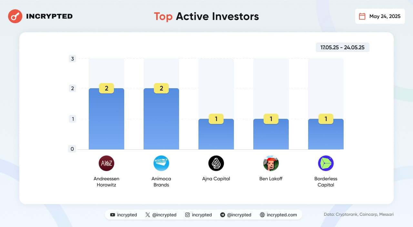This screenshot has width=413, height=227.
Task: Open the Telegram @incrypted channel link
Action: click(236, 215)
